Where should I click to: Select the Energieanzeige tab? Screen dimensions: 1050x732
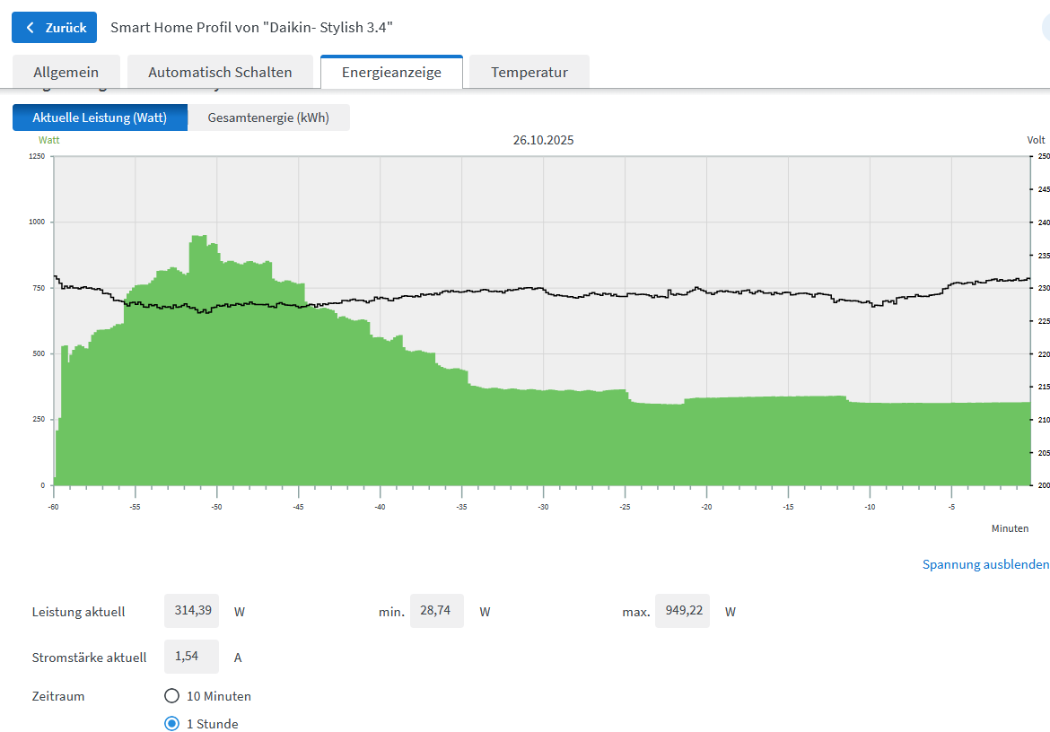(x=391, y=73)
